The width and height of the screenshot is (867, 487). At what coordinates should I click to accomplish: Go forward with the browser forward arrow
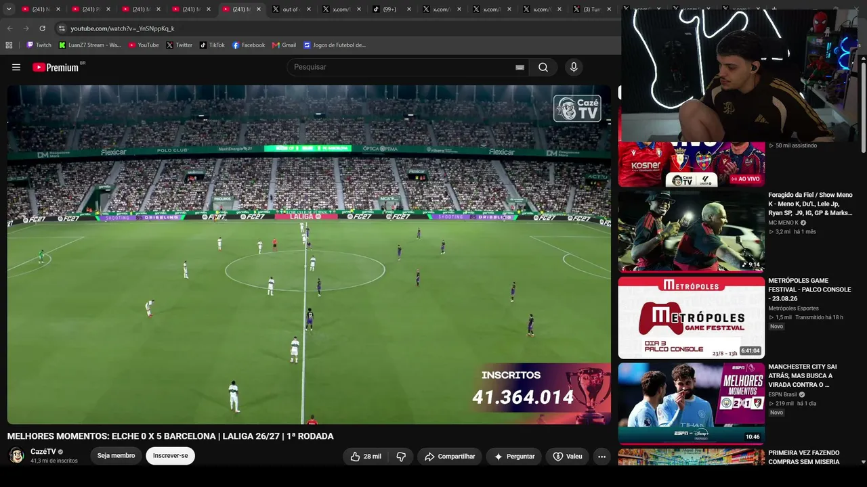(26, 28)
